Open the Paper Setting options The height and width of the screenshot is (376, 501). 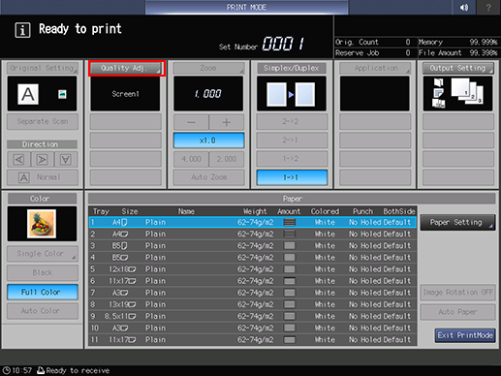click(x=457, y=222)
